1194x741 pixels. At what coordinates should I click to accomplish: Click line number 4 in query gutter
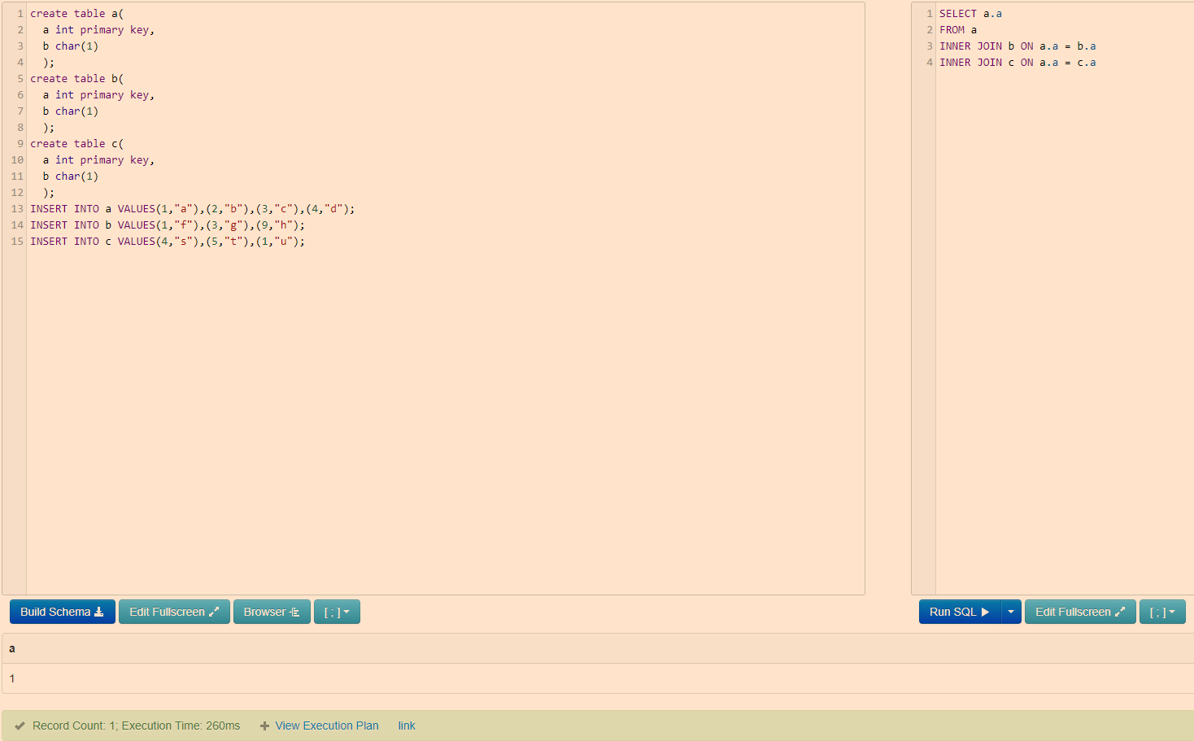[x=930, y=63]
